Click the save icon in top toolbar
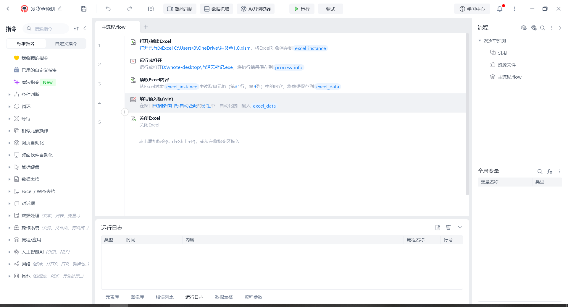This screenshot has height=307, width=568. click(84, 9)
